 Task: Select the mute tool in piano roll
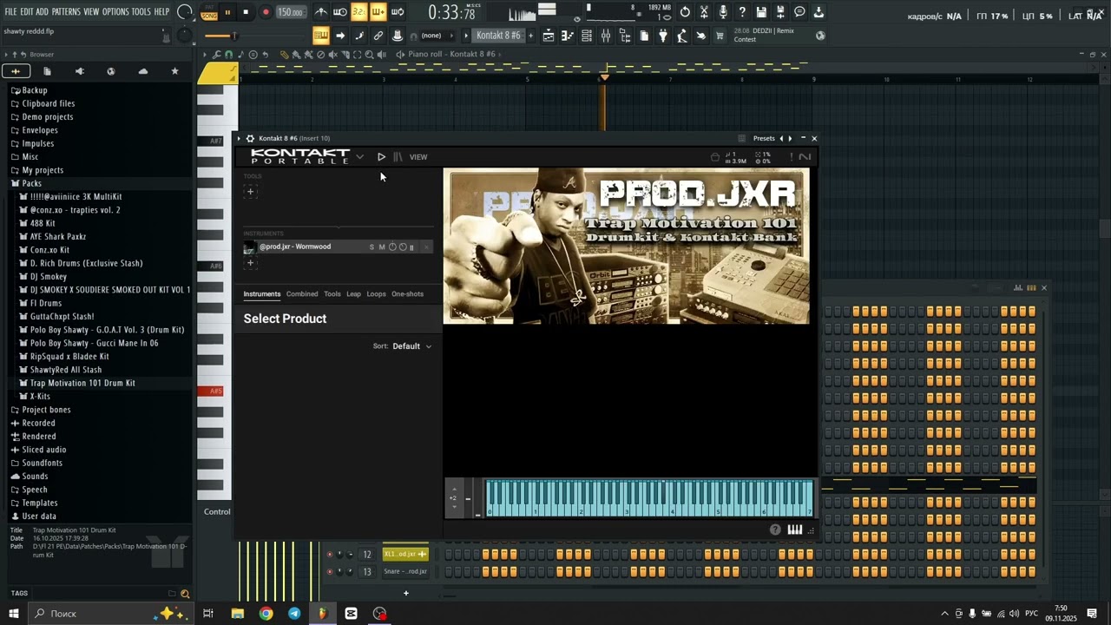click(x=332, y=55)
